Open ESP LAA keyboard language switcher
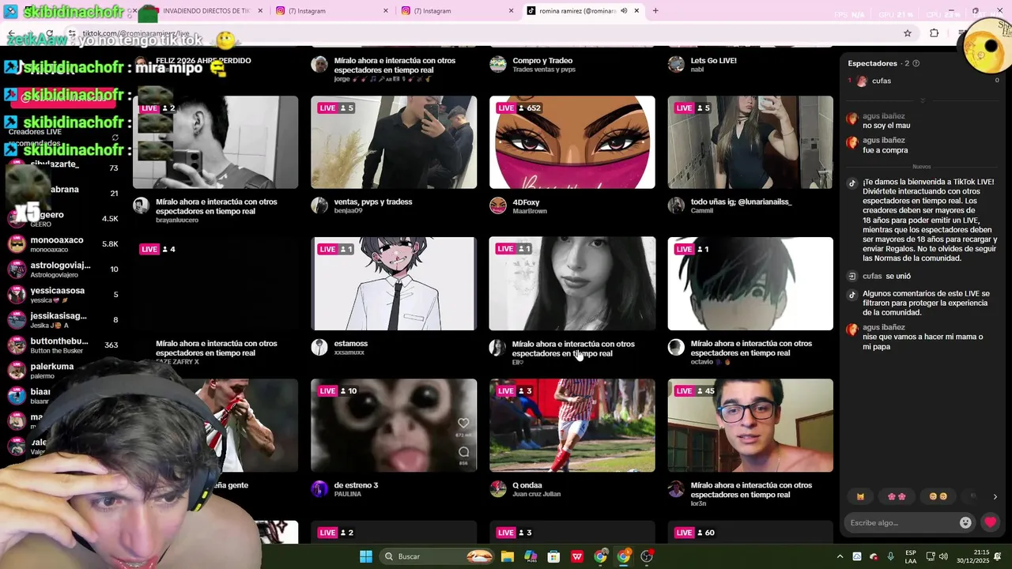The height and width of the screenshot is (569, 1012). pyautogui.click(x=911, y=556)
